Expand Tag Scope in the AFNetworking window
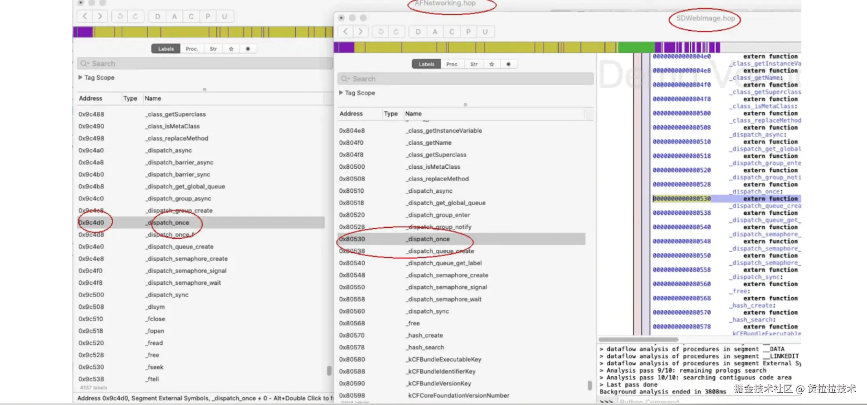This screenshot has width=867, height=405. click(x=80, y=77)
